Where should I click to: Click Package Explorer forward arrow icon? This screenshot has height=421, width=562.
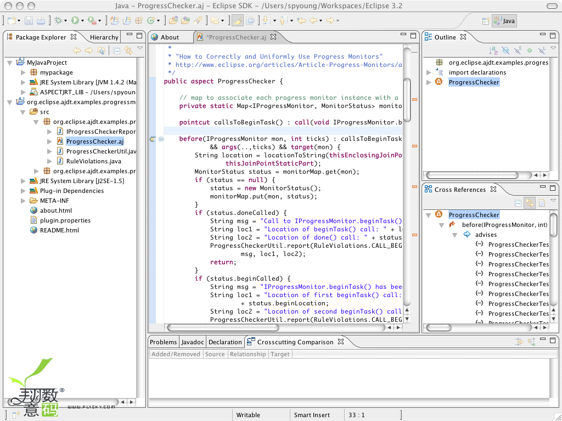coord(89,51)
